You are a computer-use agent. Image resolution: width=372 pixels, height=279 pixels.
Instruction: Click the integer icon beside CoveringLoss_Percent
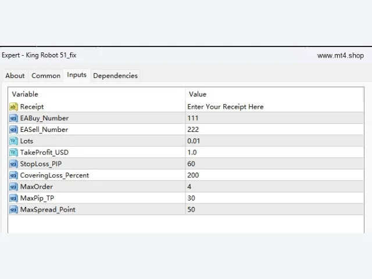pos(13,176)
